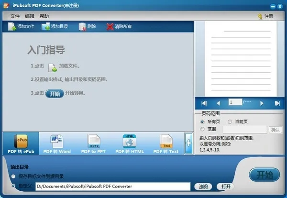Go to previous page in preview
This screenshot has width=287, height=198.
pyautogui.click(x=218, y=103)
